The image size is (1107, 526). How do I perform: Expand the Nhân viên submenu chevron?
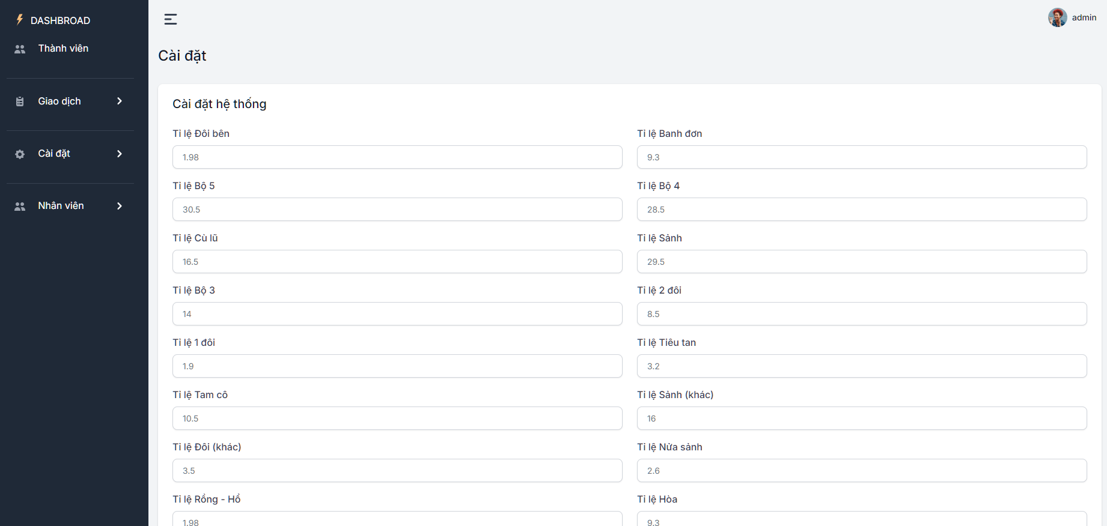(120, 206)
